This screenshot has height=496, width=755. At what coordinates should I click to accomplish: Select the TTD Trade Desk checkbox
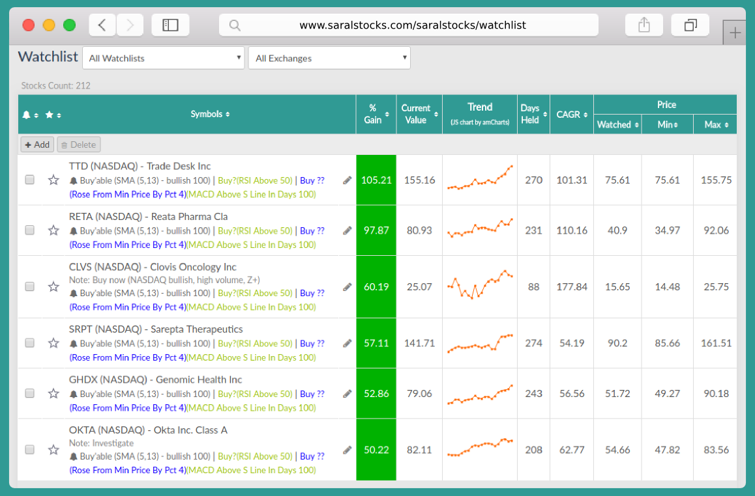(x=30, y=180)
